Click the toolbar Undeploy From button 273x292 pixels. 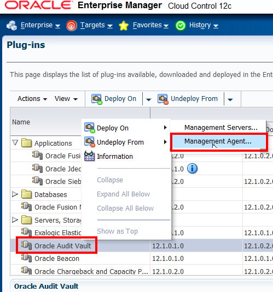point(188,99)
